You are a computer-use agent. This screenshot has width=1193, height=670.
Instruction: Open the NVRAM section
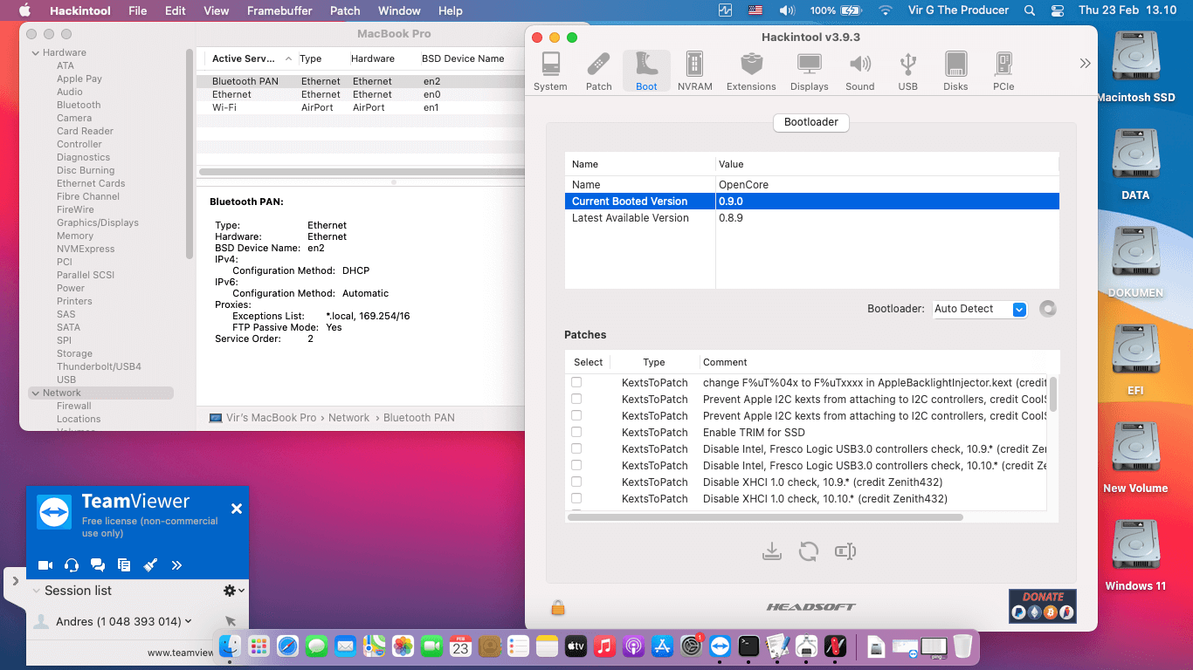(x=694, y=70)
